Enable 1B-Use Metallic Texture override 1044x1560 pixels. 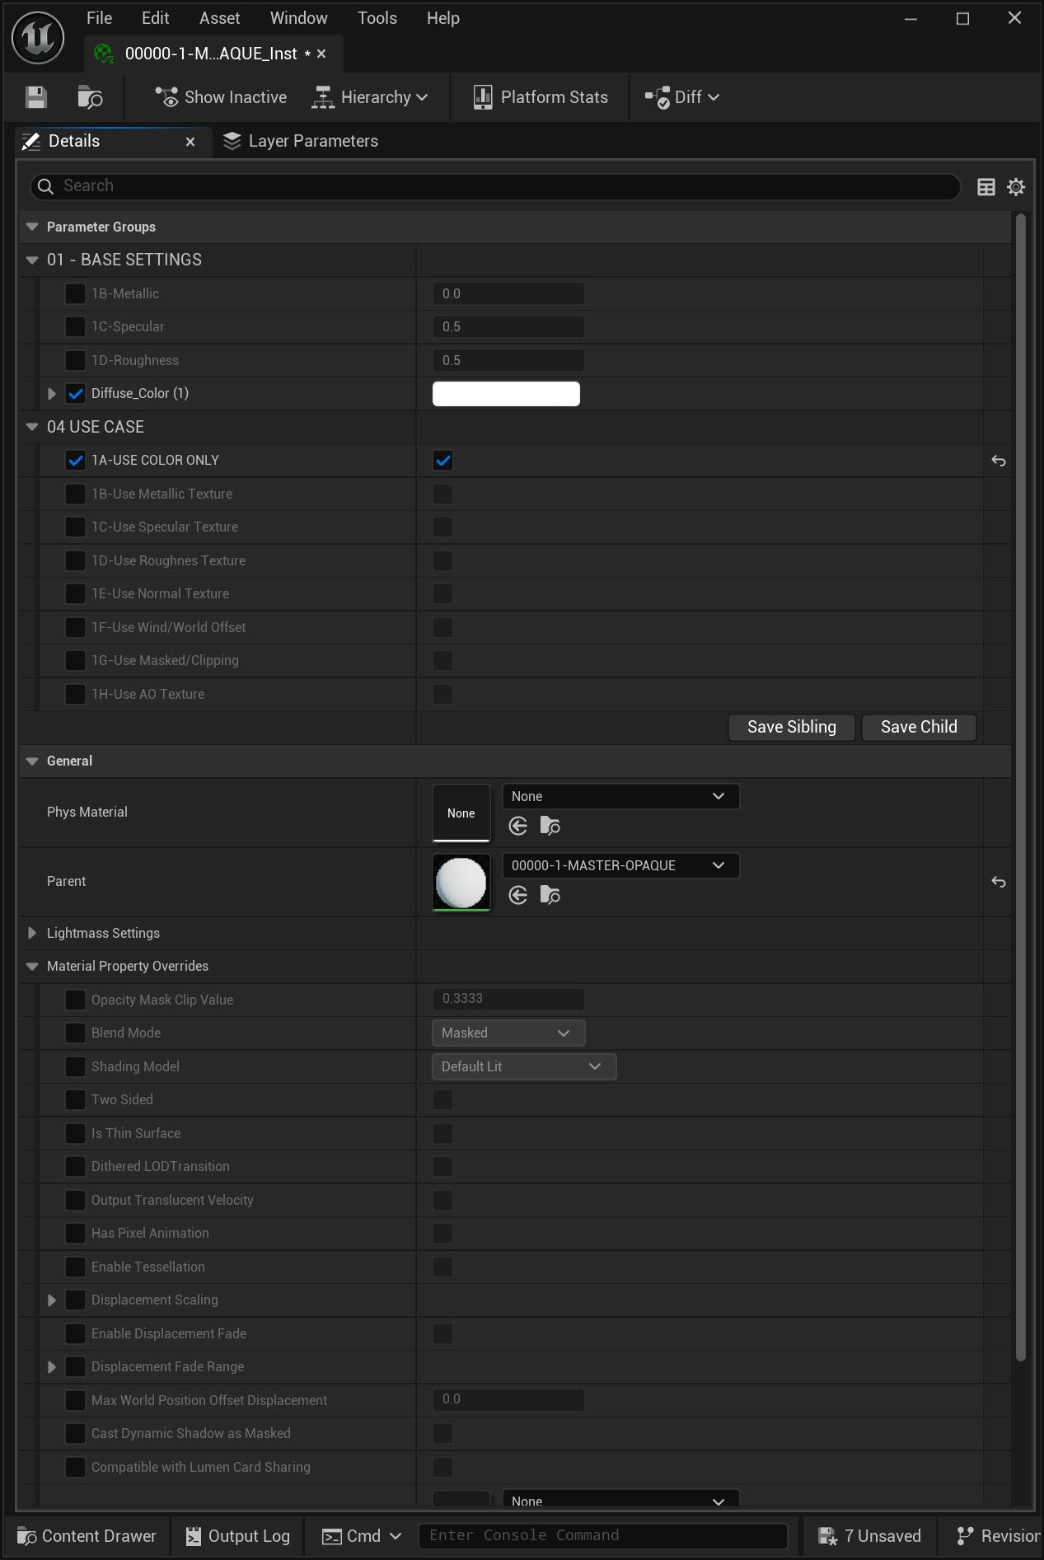point(75,494)
